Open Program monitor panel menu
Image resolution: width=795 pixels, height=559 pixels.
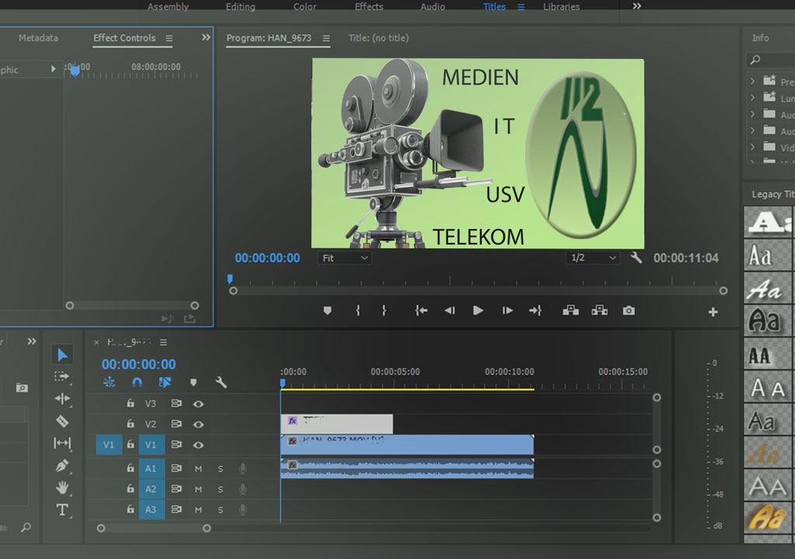tap(326, 38)
